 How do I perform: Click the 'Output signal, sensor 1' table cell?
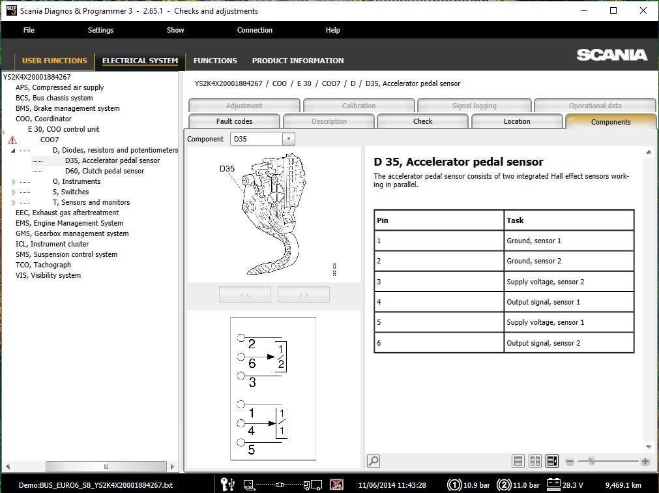568,302
